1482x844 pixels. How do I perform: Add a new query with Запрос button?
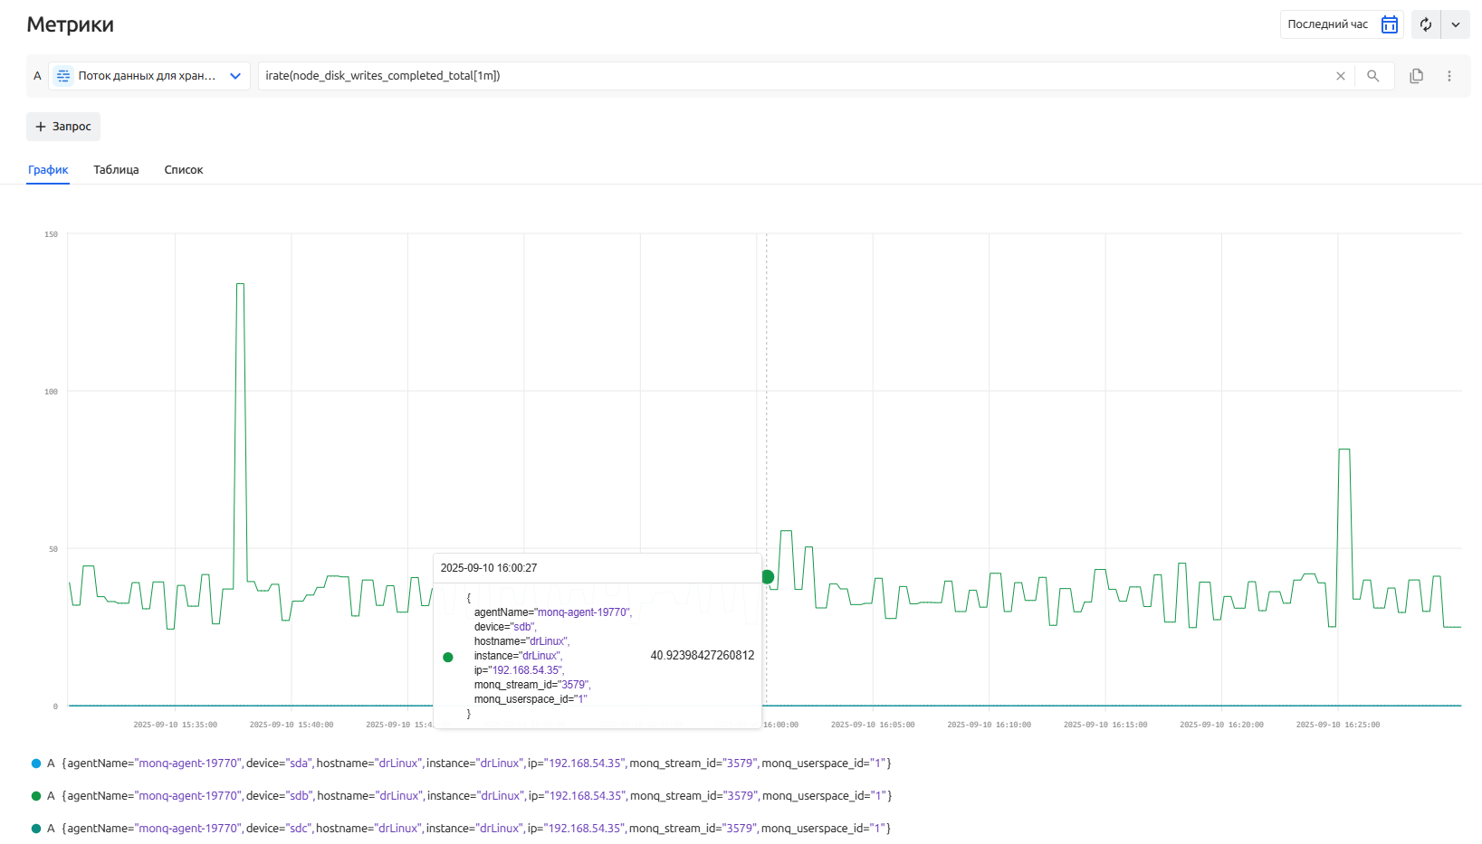63,127
